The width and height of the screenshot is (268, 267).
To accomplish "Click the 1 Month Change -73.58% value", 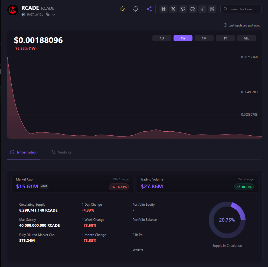I will (x=89, y=241).
